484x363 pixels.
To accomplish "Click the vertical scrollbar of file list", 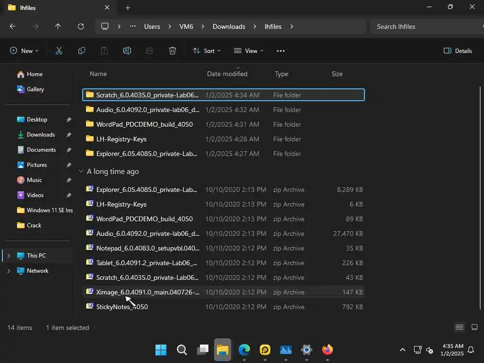I will point(480,198).
